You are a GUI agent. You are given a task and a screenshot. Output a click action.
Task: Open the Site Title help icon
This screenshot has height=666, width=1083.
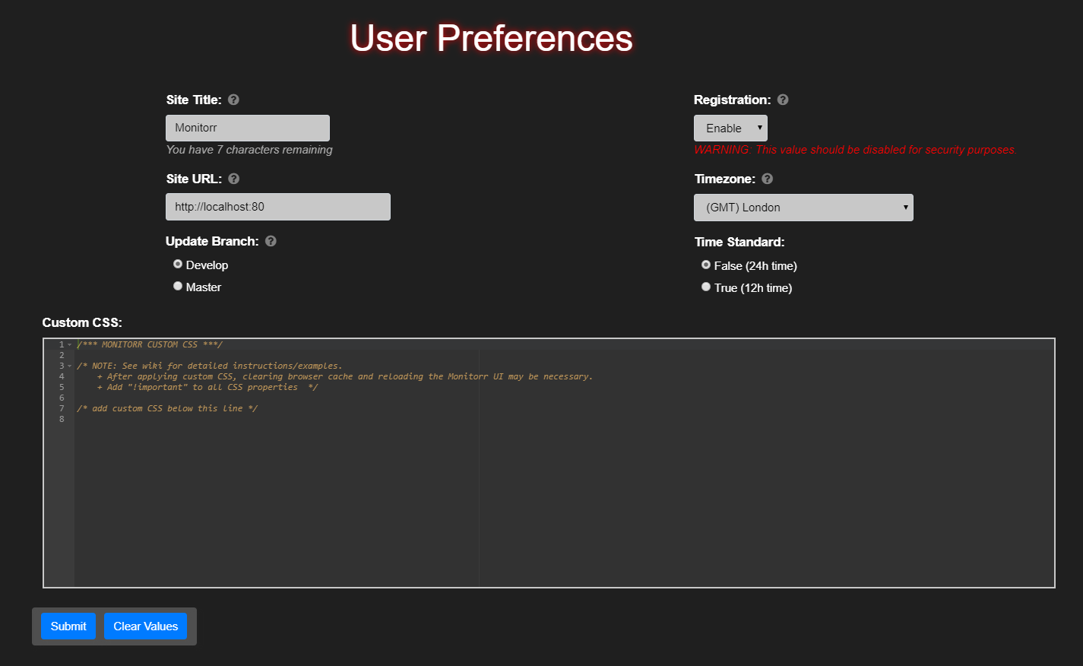(233, 99)
